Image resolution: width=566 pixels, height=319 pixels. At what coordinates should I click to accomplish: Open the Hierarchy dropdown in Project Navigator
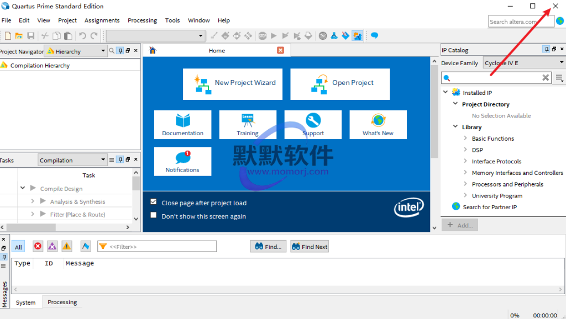(75, 51)
